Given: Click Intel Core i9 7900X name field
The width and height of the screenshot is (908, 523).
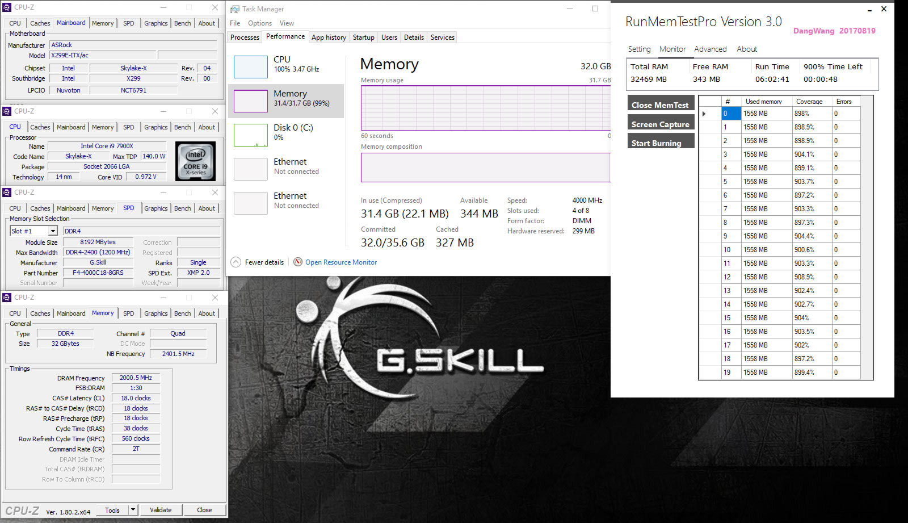Looking at the screenshot, I should [x=107, y=146].
